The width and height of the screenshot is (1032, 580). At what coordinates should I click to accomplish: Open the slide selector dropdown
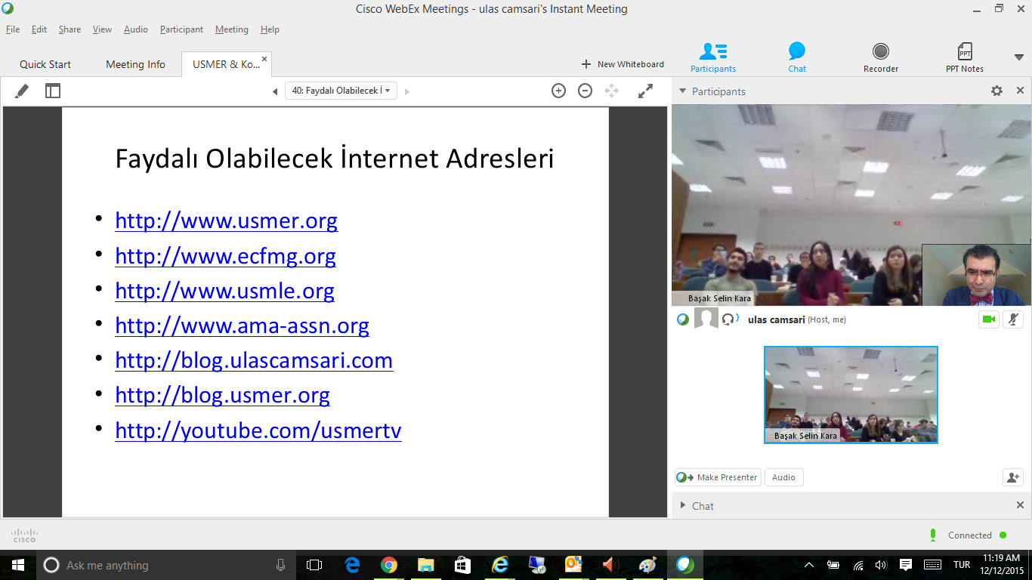pyautogui.click(x=341, y=91)
